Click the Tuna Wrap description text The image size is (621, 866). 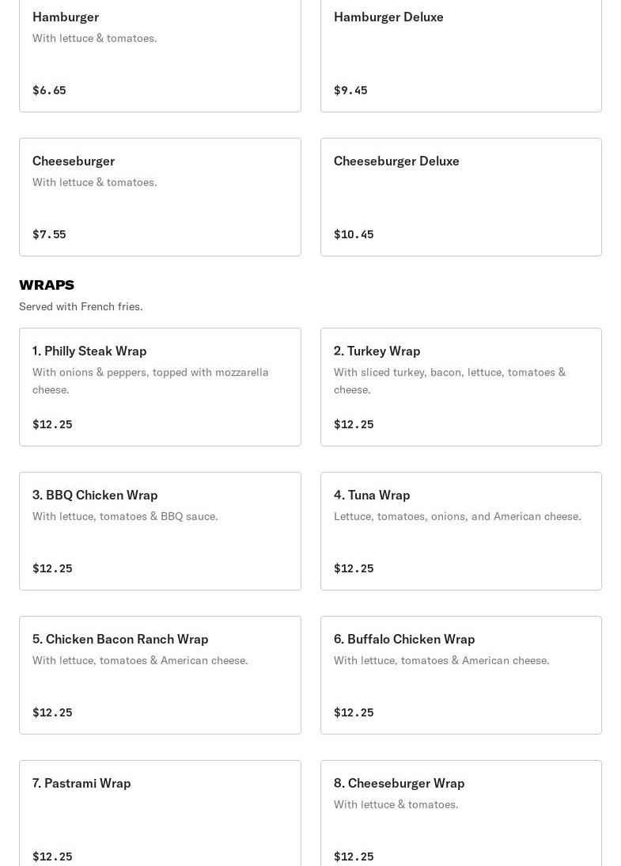point(457,516)
